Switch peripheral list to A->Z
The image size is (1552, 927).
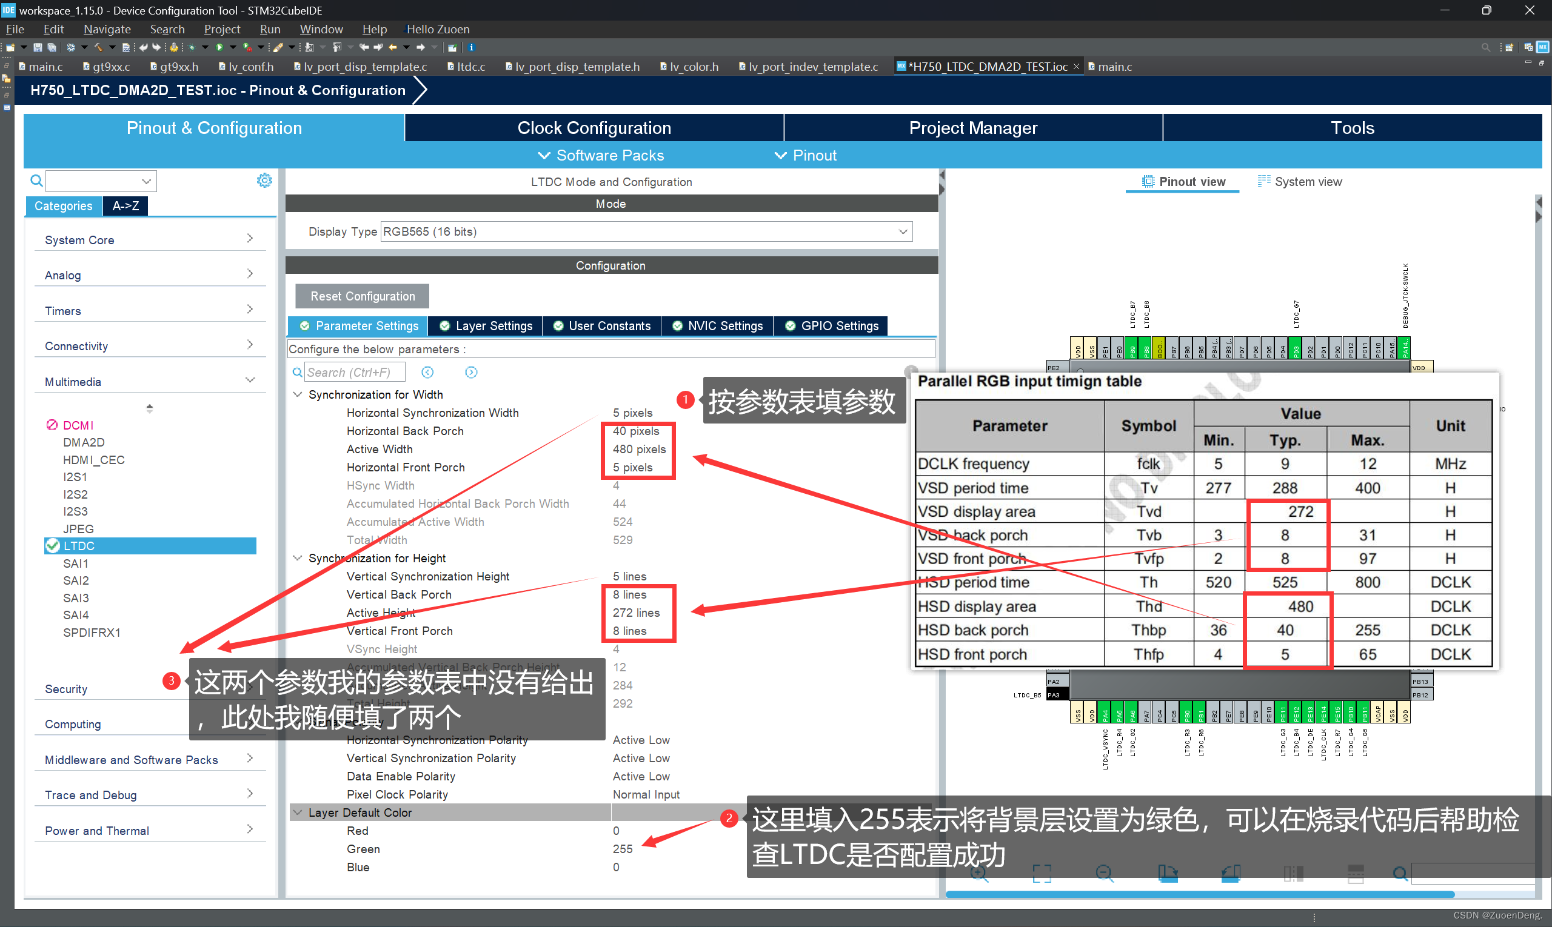coord(125,206)
